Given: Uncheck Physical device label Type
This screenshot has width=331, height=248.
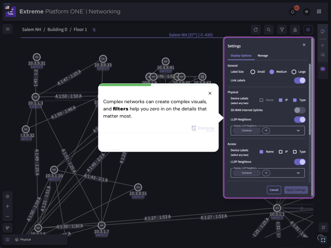Looking at the screenshot, I should point(295,100).
